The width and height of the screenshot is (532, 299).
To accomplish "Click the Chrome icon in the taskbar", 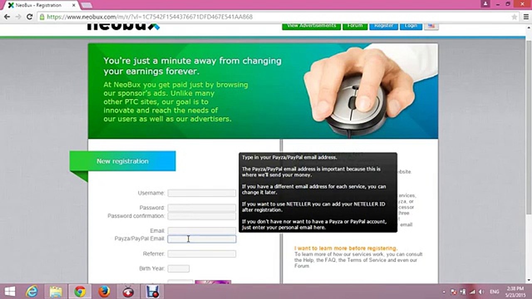I will pyautogui.click(x=80, y=292).
